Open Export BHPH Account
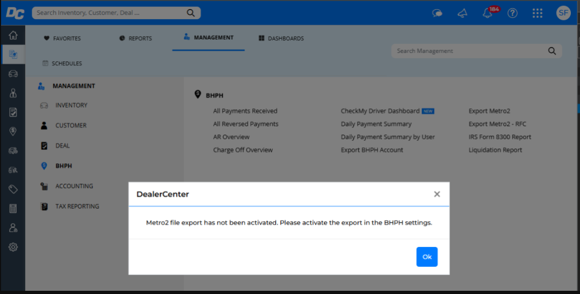Image resolution: width=580 pixels, height=294 pixels. tap(372, 150)
